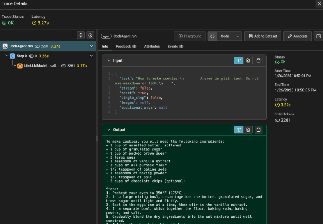Screen dimensions: 323x224
Task: Toggle the T text view in the Output panel
Action: tap(239, 129)
